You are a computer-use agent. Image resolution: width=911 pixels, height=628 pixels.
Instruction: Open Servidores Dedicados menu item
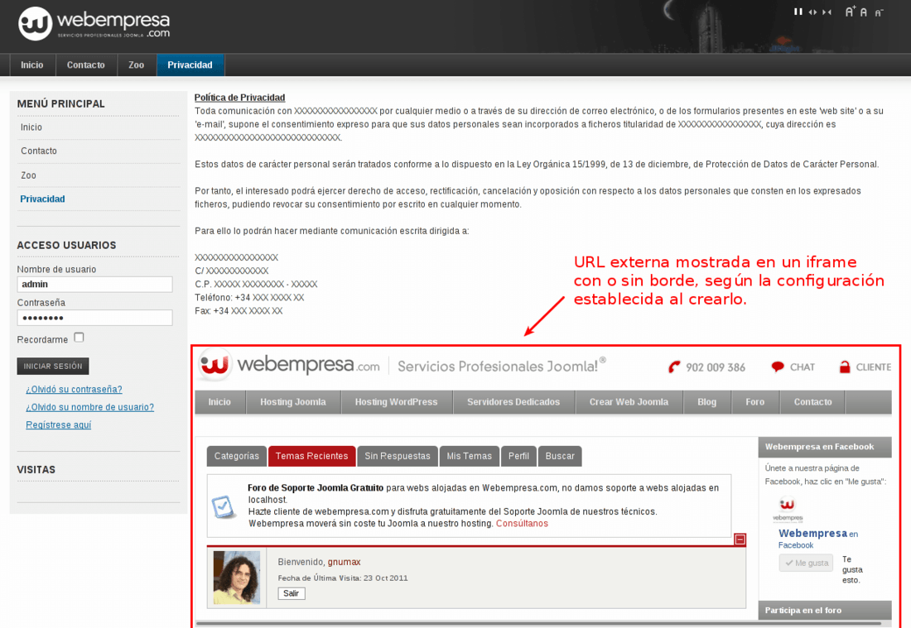(513, 401)
